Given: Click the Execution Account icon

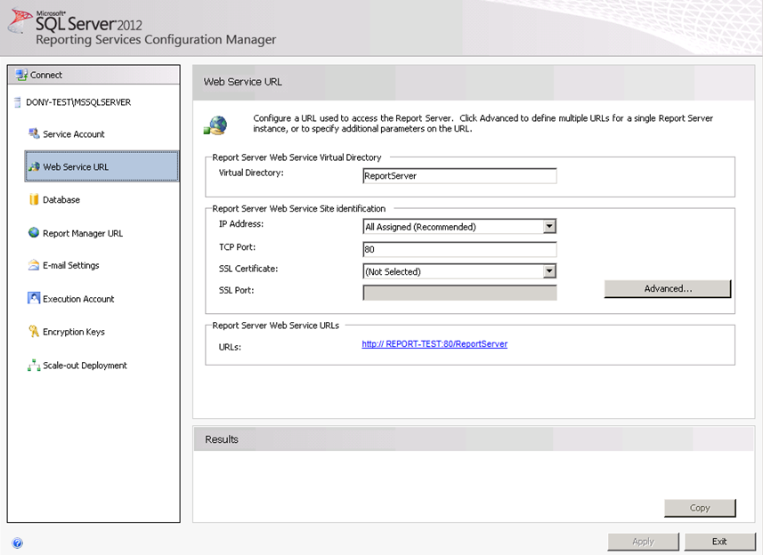Looking at the screenshot, I should click(34, 299).
